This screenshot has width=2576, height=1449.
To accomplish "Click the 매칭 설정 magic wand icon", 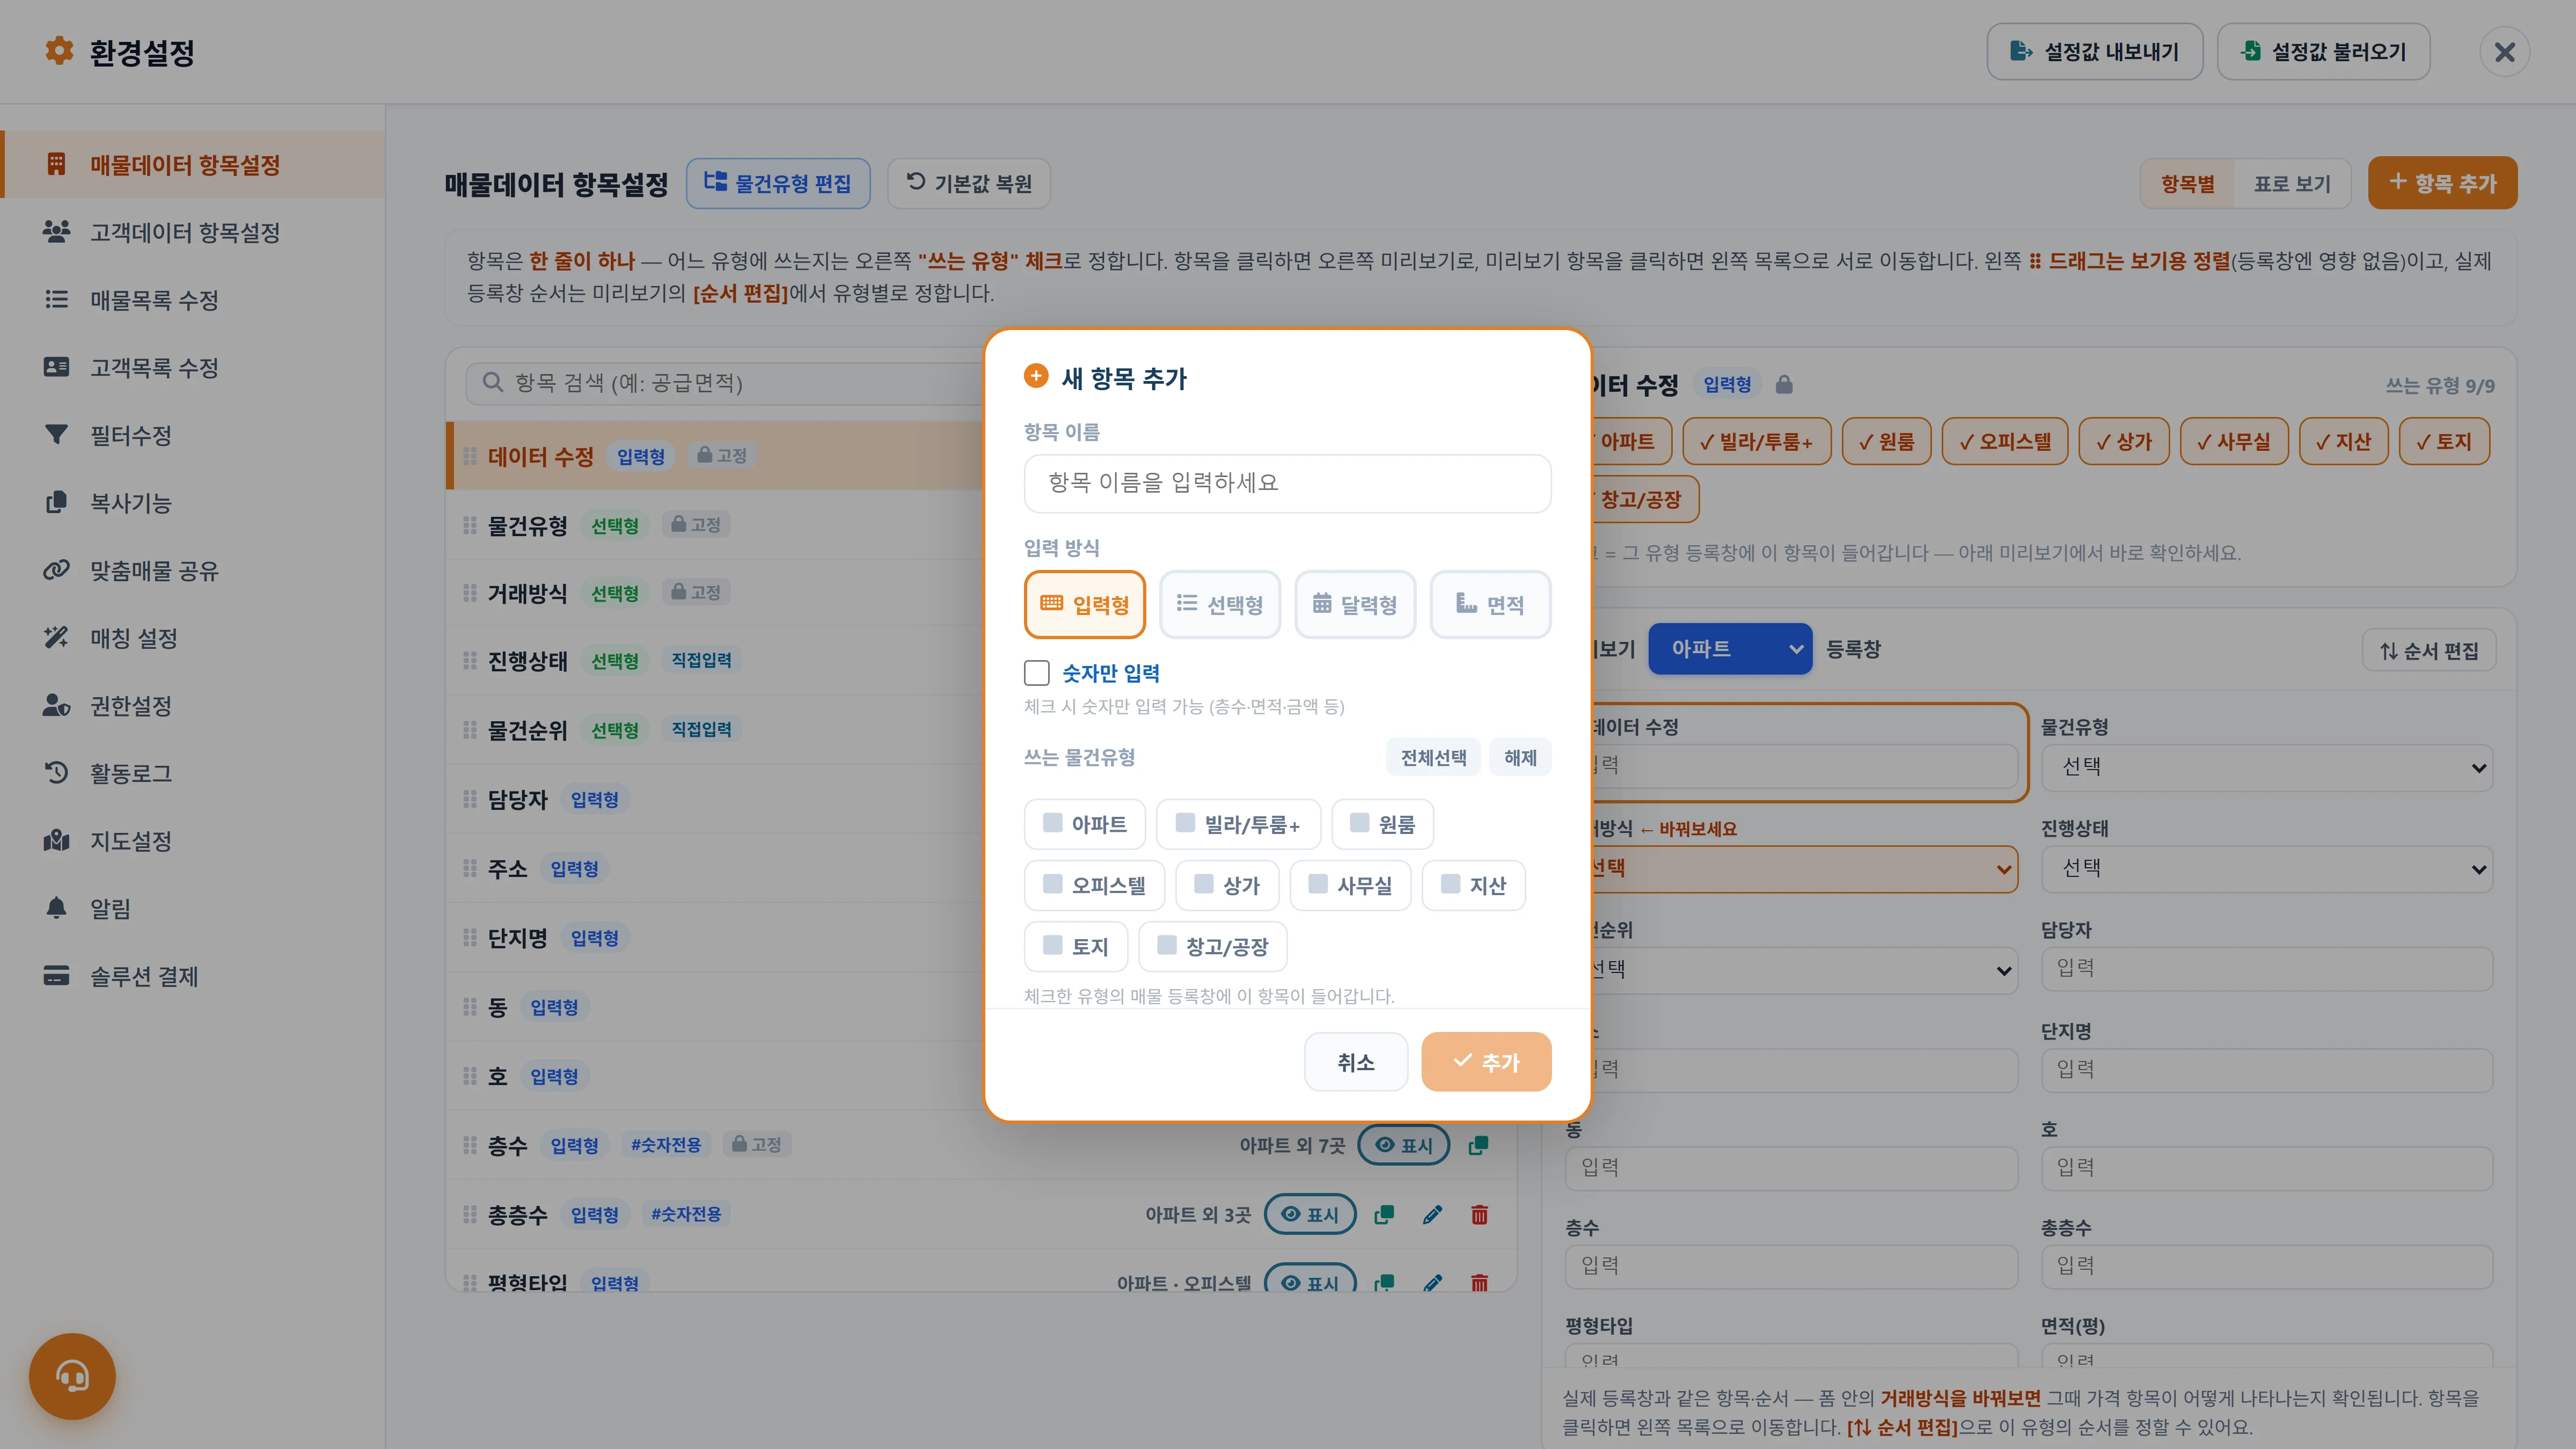I will (x=56, y=637).
